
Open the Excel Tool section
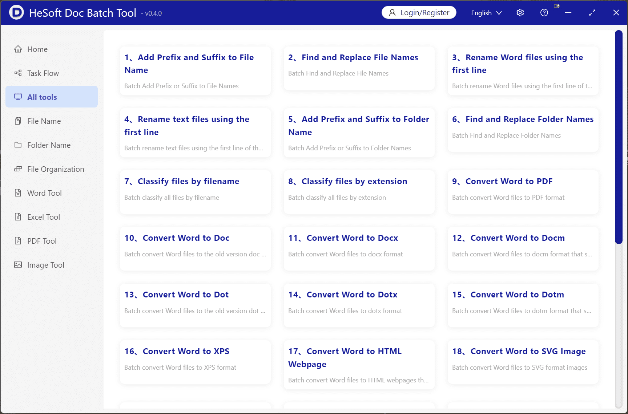click(43, 217)
